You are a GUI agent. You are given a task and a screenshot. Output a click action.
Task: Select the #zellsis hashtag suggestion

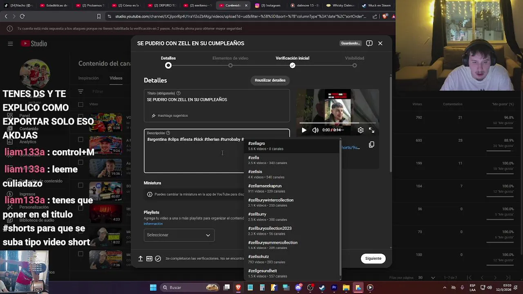(292, 174)
